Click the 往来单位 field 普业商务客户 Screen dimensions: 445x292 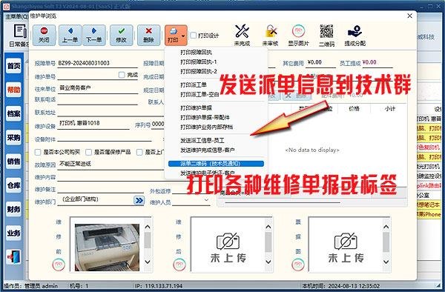click(x=97, y=88)
